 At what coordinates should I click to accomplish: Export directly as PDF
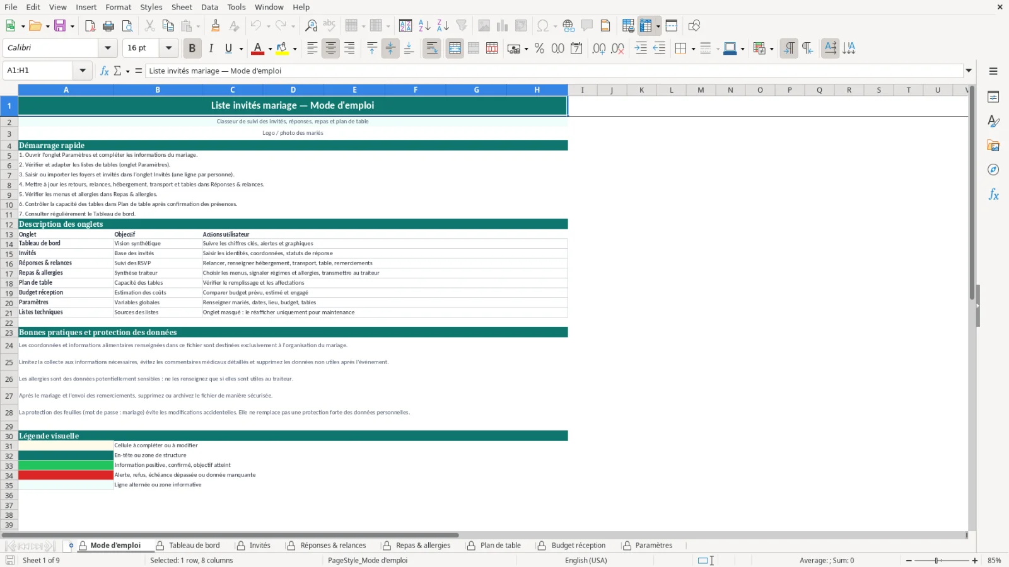pyautogui.click(x=90, y=26)
